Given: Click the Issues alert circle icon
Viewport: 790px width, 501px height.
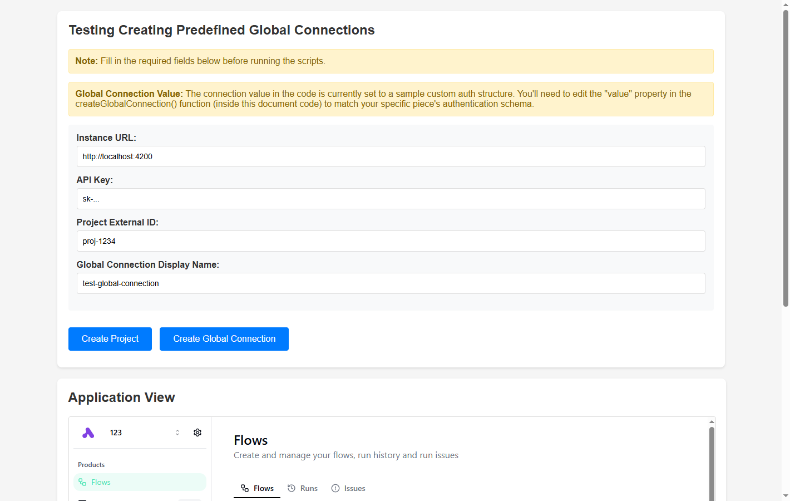Looking at the screenshot, I should (335, 488).
